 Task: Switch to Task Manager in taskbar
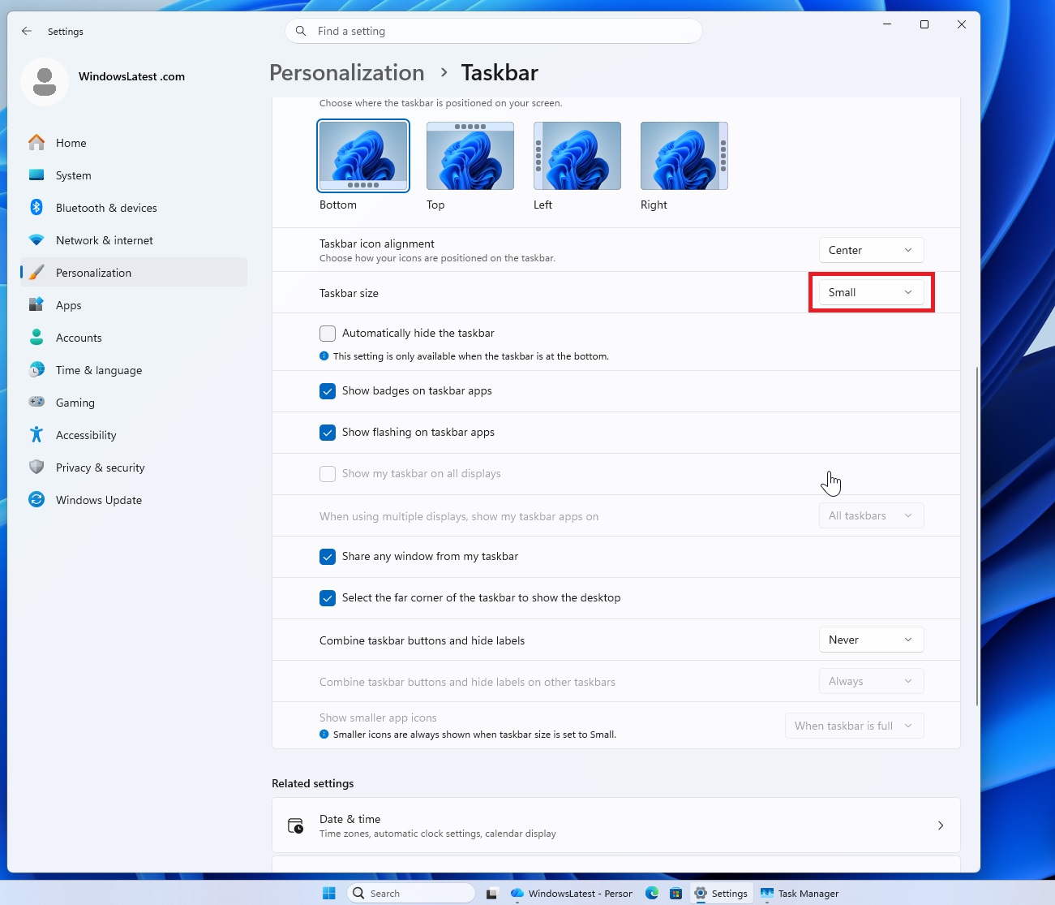[x=800, y=893]
